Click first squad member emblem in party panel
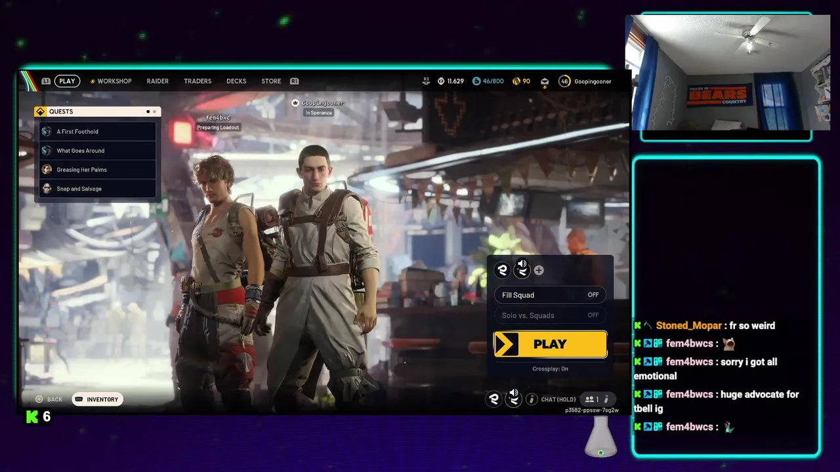 click(x=503, y=269)
